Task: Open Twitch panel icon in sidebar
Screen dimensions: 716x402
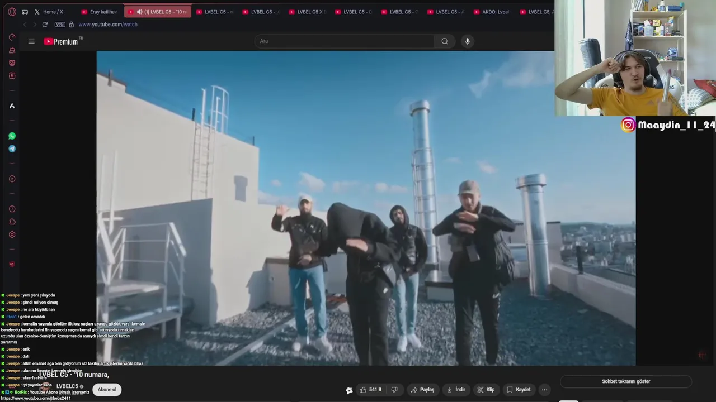Action: (x=12, y=63)
